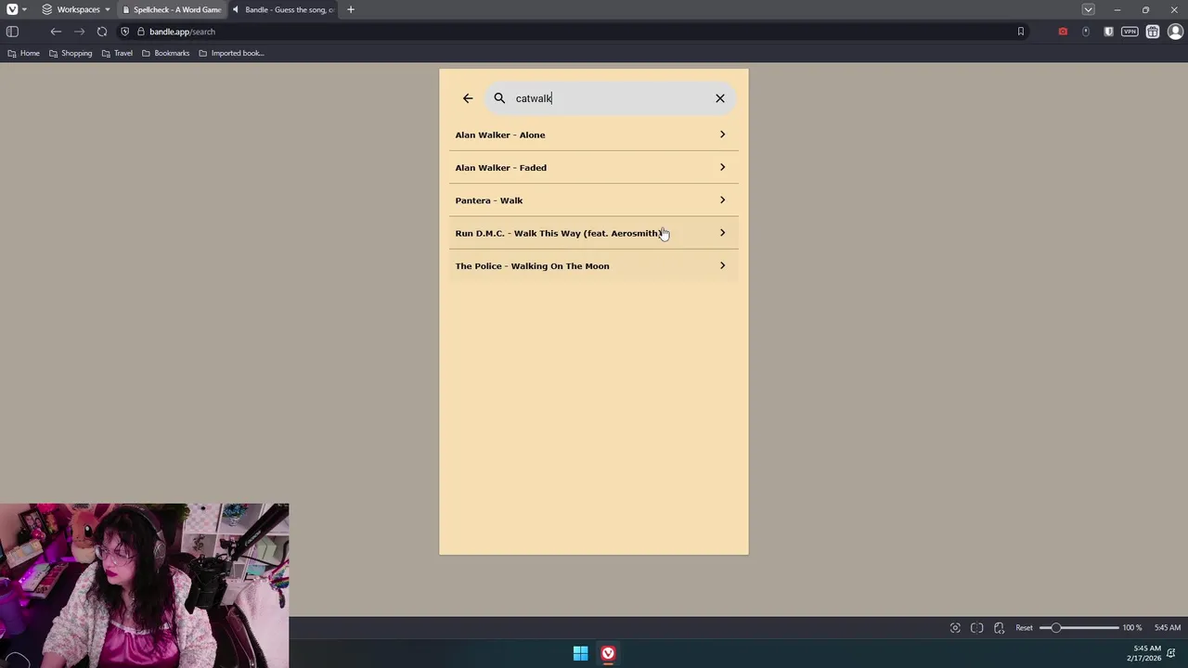Adjust the zoom slider handle
The height and width of the screenshot is (668, 1188).
click(x=1055, y=628)
